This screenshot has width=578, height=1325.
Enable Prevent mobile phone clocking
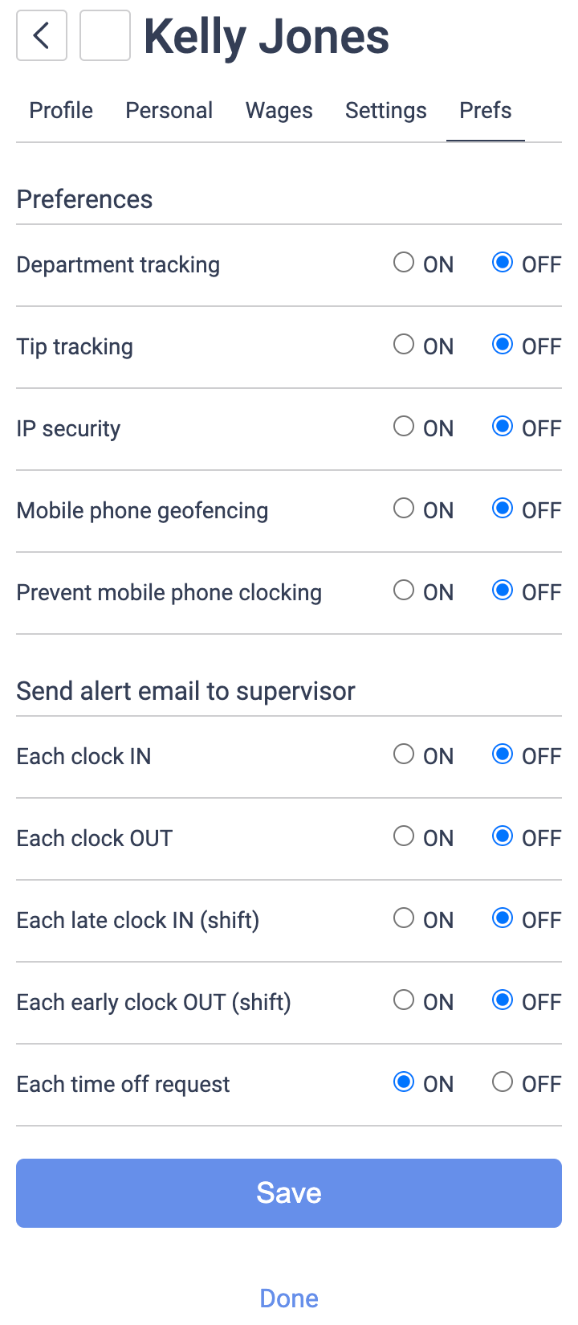(404, 591)
